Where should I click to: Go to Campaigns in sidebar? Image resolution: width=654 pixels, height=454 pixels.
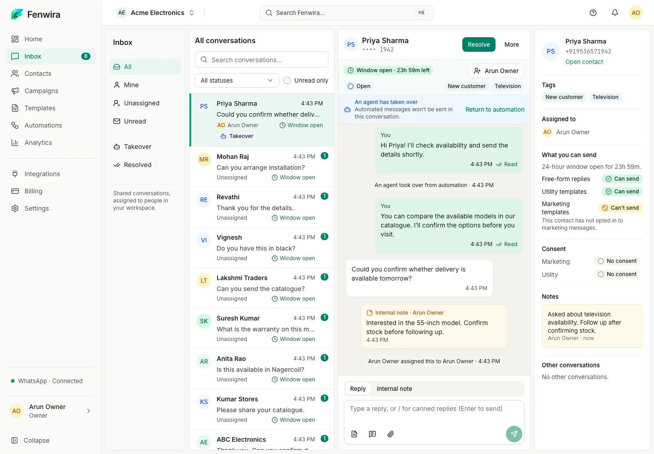pyautogui.click(x=50, y=91)
